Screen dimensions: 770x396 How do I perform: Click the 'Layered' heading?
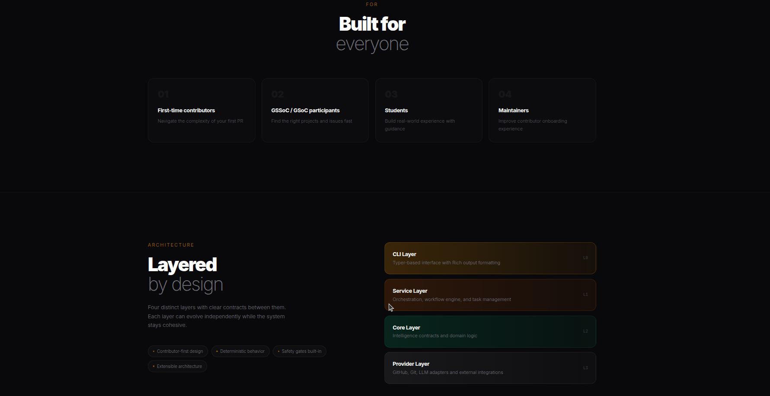(182, 265)
